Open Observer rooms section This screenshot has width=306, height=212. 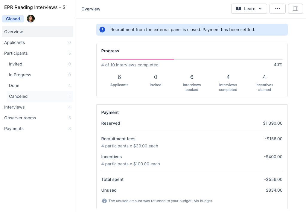20,118
